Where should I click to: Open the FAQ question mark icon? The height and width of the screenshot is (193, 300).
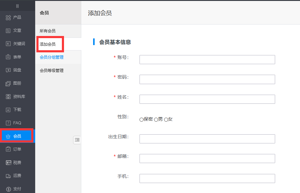[8, 123]
